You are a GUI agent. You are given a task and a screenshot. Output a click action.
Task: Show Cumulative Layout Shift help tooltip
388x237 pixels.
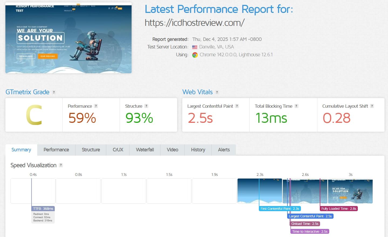(372, 106)
